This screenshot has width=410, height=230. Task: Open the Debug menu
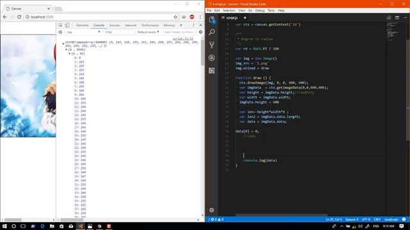(260, 10)
